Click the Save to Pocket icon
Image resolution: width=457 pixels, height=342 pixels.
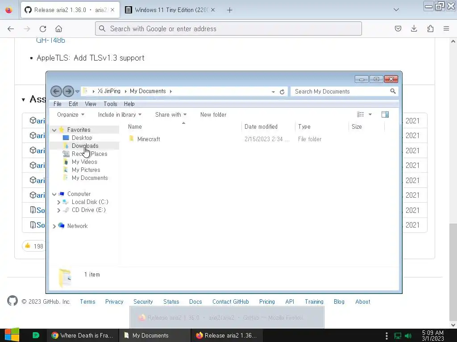(x=398, y=28)
